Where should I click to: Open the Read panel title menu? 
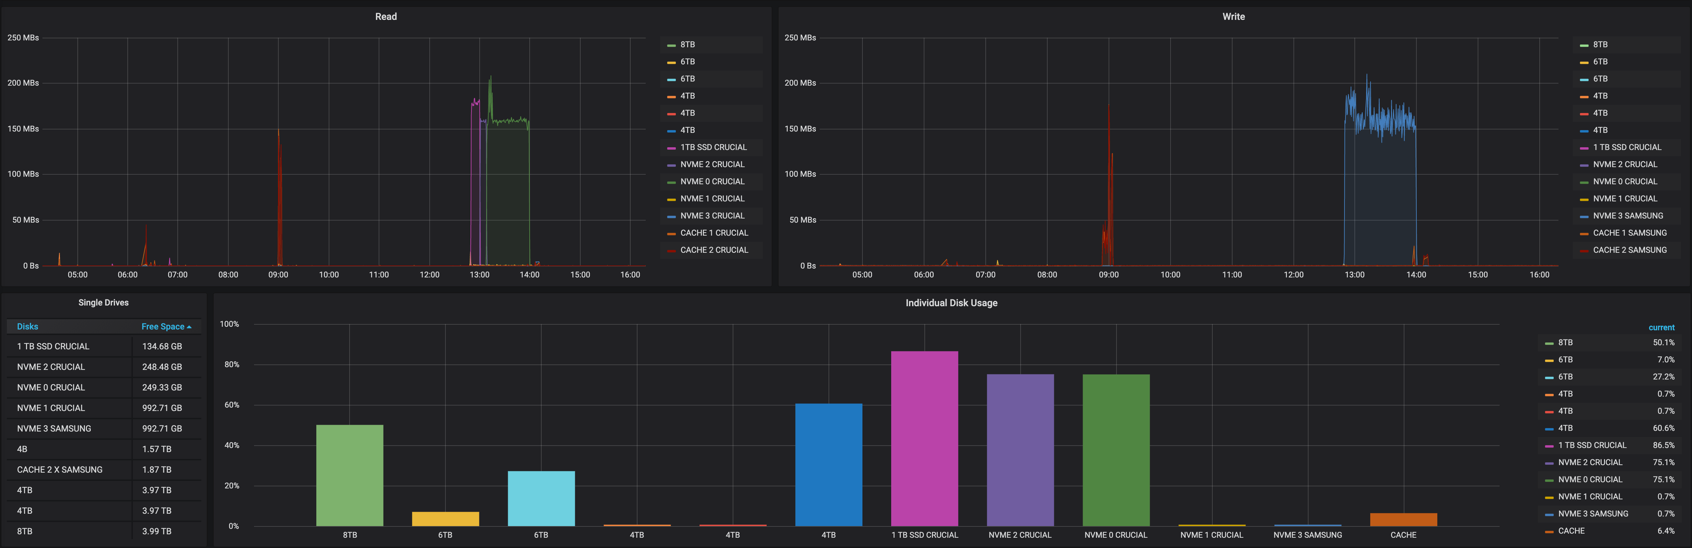click(x=386, y=16)
